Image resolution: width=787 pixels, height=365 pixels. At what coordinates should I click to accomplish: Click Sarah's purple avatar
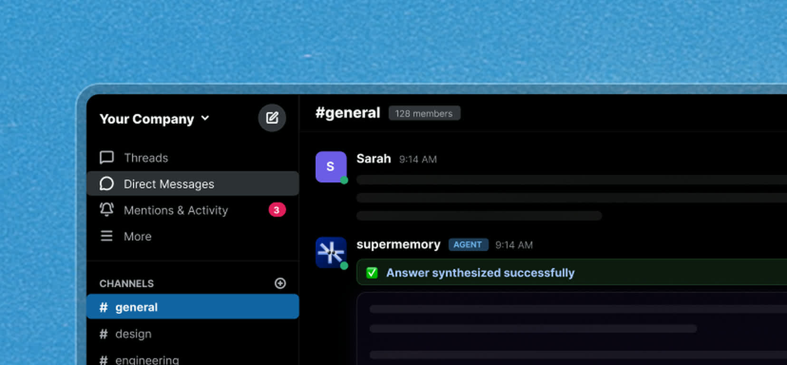331,167
